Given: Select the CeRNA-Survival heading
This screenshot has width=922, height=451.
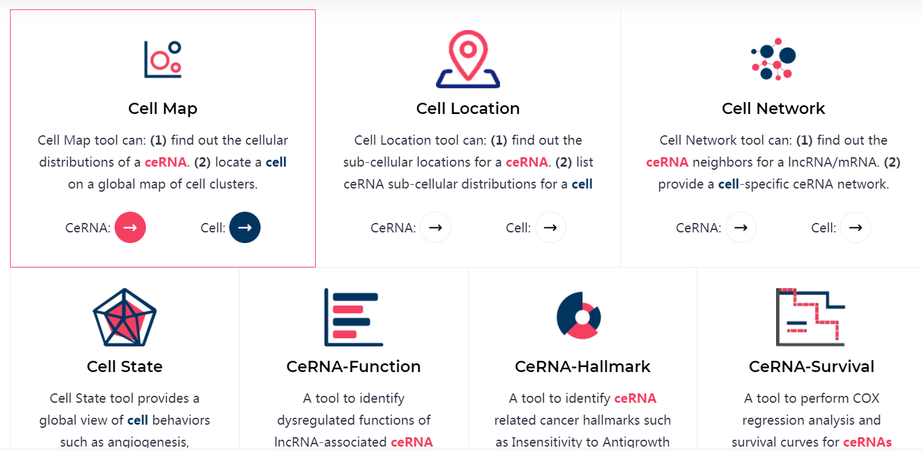Looking at the screenshot, I should tap(812, 366).
